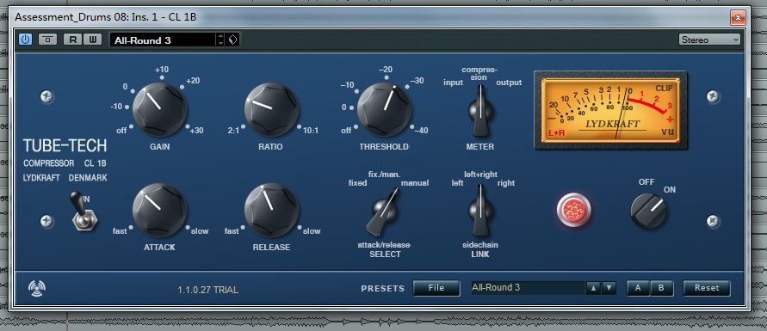
Task: Click the LYDKRAFT VU meter display
Action: point(610,110)
